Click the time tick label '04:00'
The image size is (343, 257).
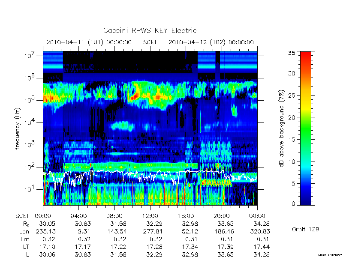click(x=78, y=216)
